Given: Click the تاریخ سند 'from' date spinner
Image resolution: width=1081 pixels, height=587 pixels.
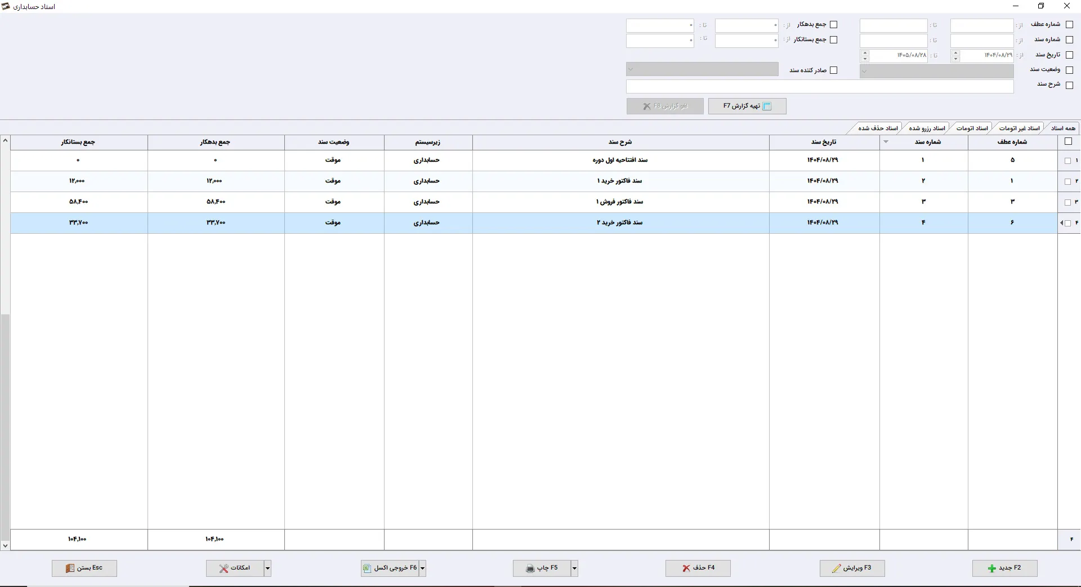Looking at the screenshot, I should [x=955, y=55].
